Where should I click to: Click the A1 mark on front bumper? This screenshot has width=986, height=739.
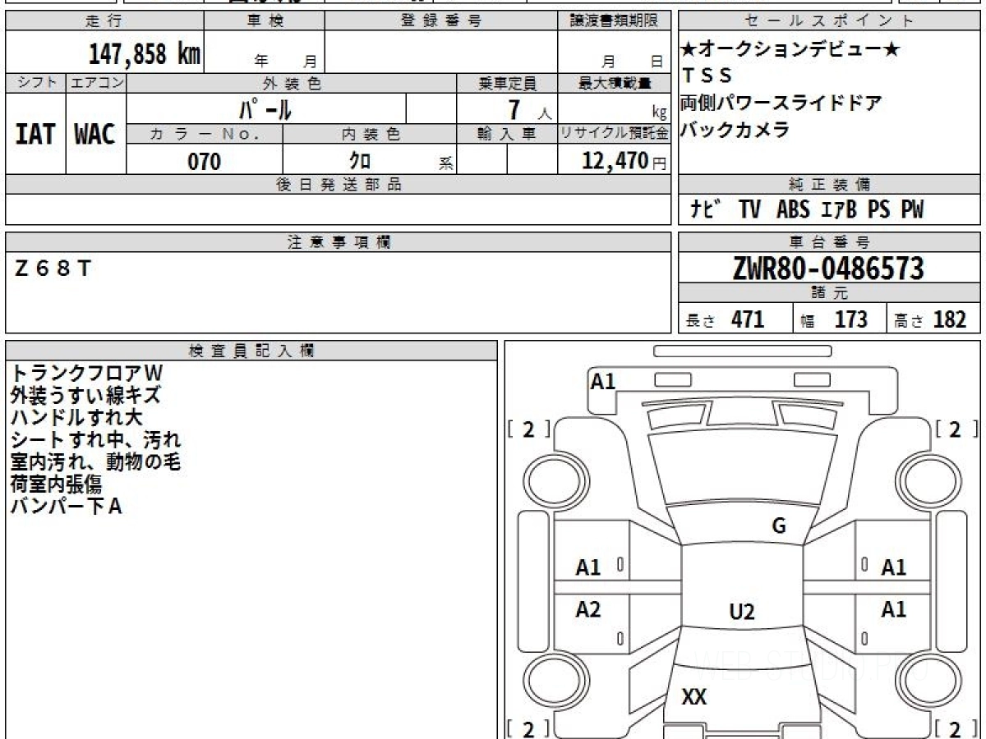click(603, 381)
